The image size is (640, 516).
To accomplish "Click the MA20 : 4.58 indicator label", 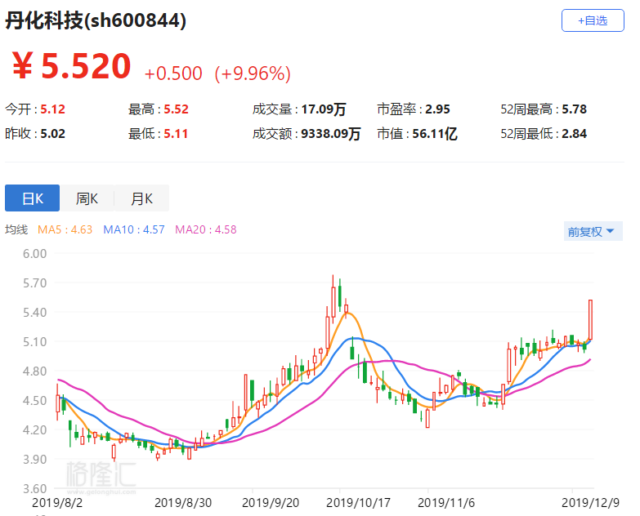I will point(206,229).
